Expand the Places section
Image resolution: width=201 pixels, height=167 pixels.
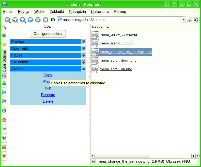point(83,55)
